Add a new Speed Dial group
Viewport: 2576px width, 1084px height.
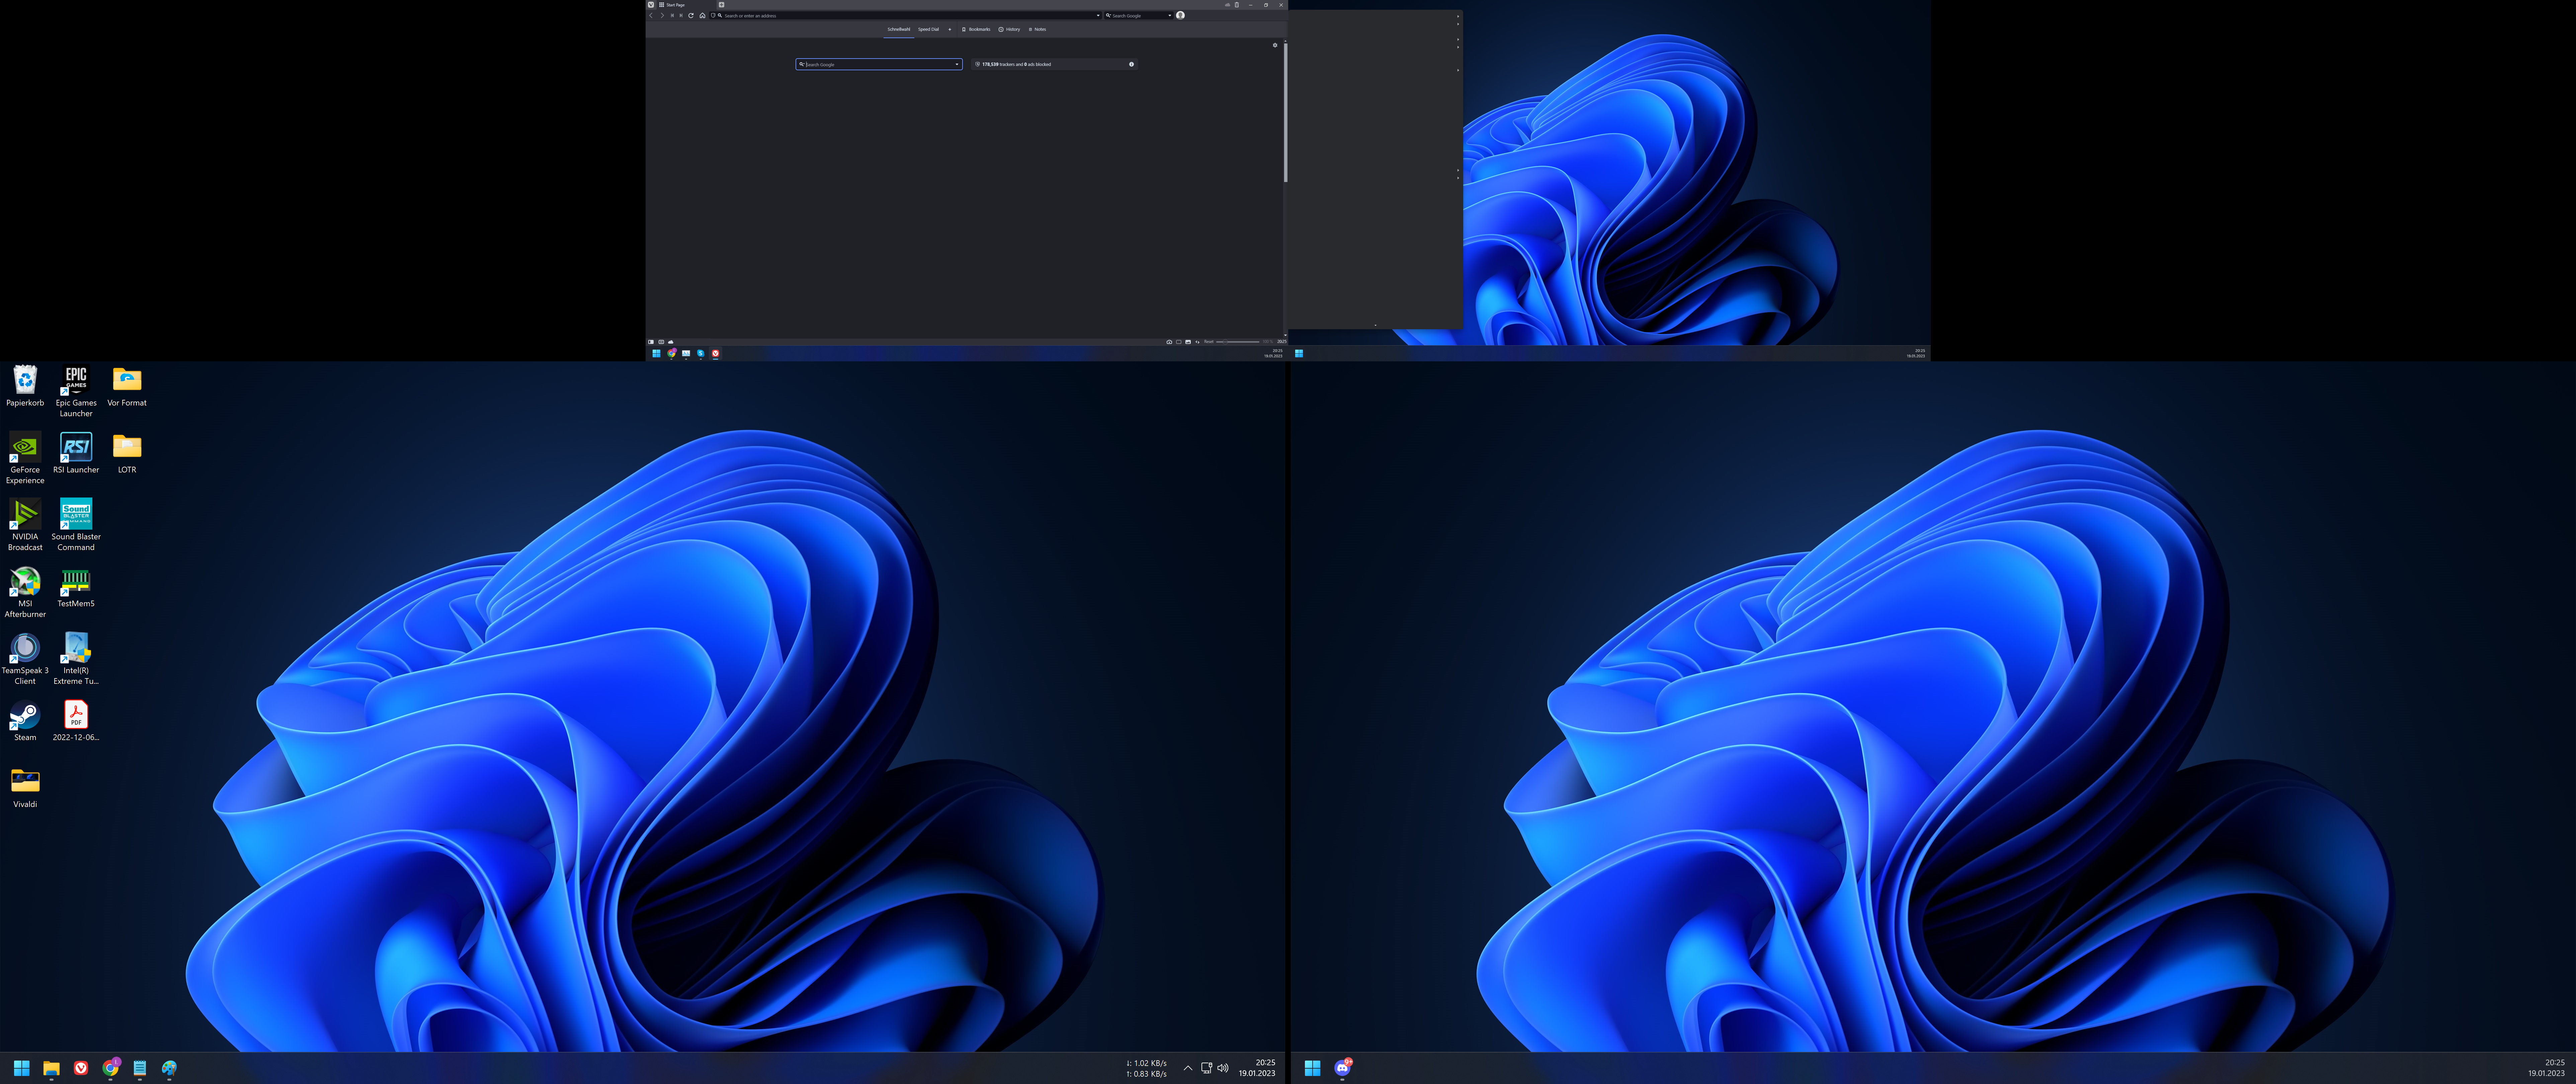coord(950,30)
